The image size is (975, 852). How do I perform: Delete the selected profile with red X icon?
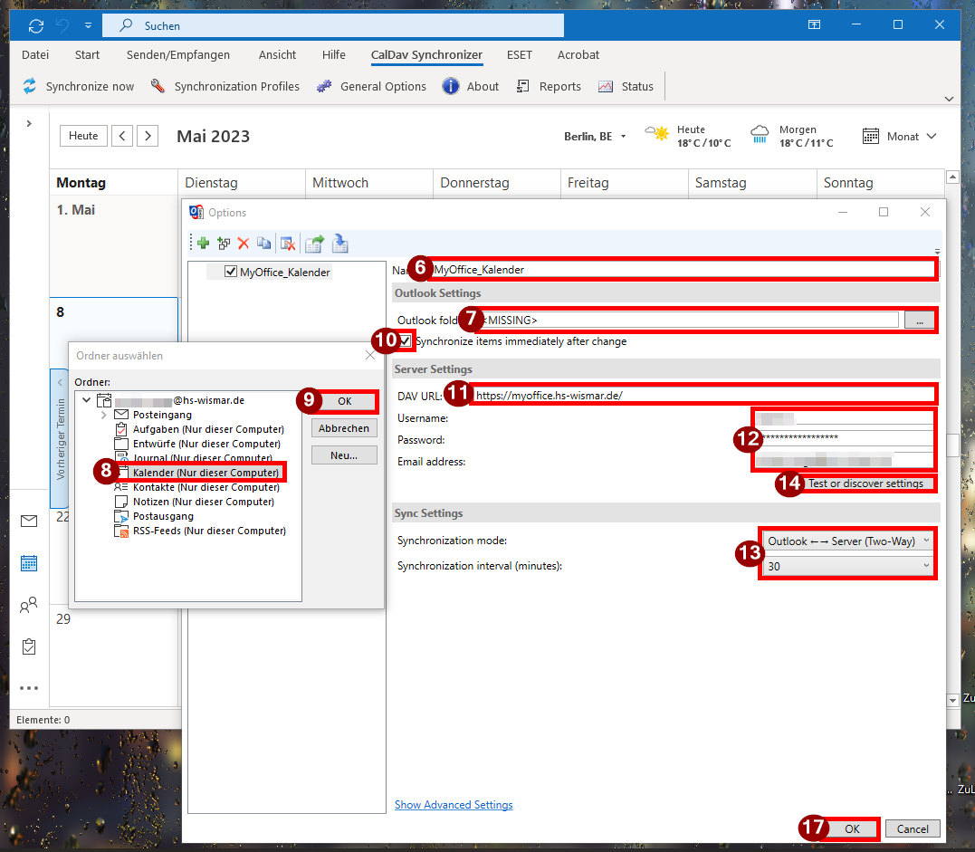coord(244,244)
